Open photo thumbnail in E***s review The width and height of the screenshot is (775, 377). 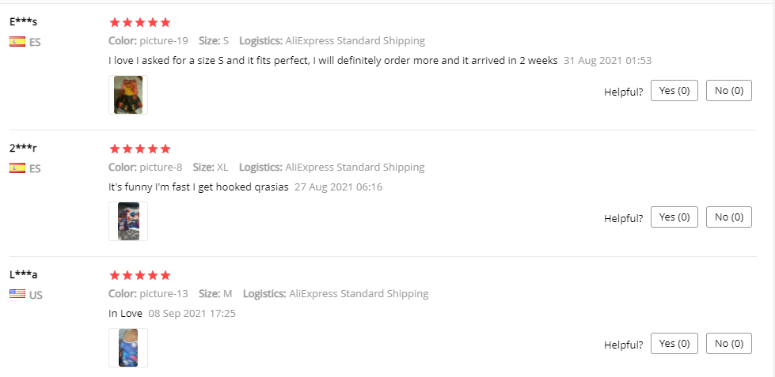click(x=128, y=95)
